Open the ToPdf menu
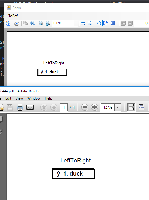149x200 pixels. 13,16
